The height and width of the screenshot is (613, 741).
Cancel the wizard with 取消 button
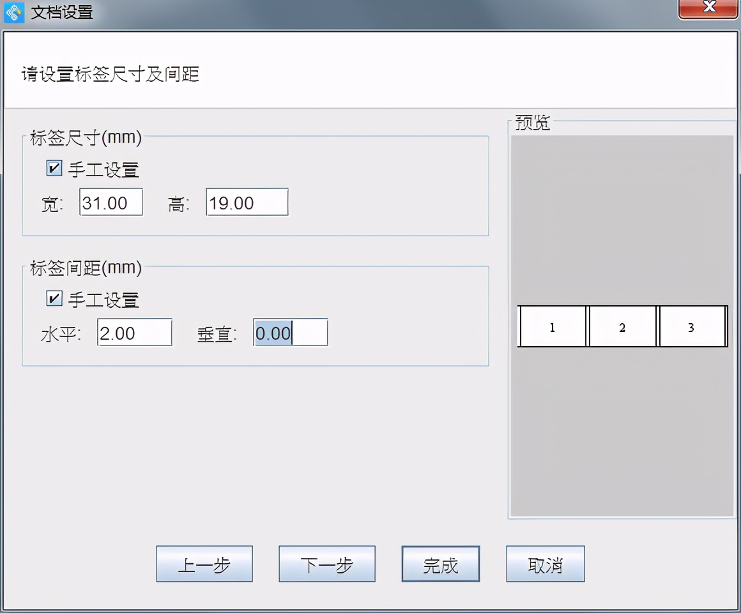545,564
